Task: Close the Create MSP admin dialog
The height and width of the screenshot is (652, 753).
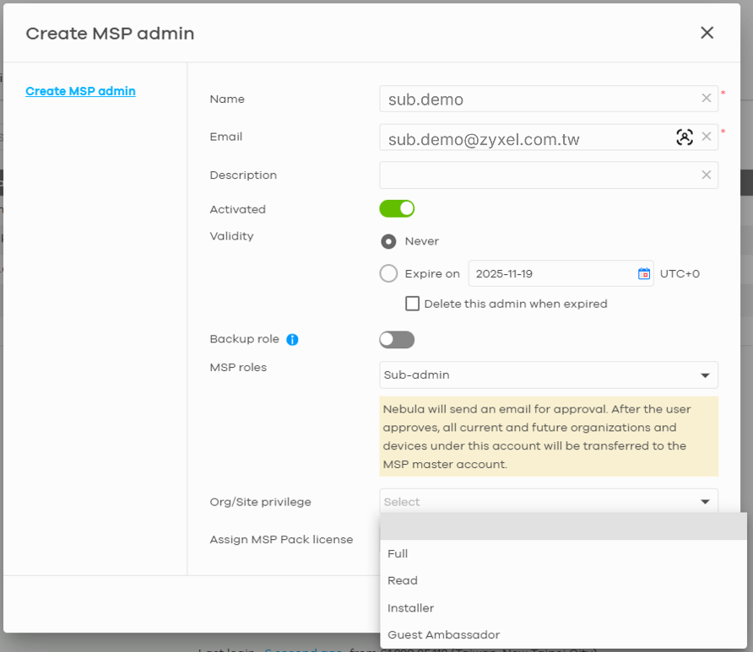Action: [x=707, y=33]
